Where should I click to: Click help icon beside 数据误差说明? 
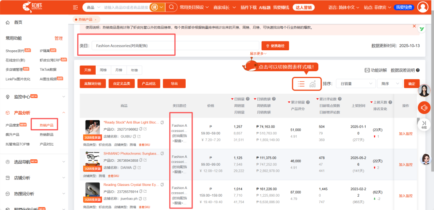point(418,70)
